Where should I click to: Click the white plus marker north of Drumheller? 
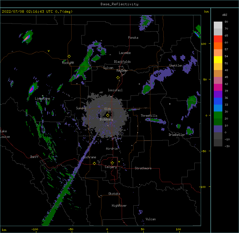click(x=170, y=104)
